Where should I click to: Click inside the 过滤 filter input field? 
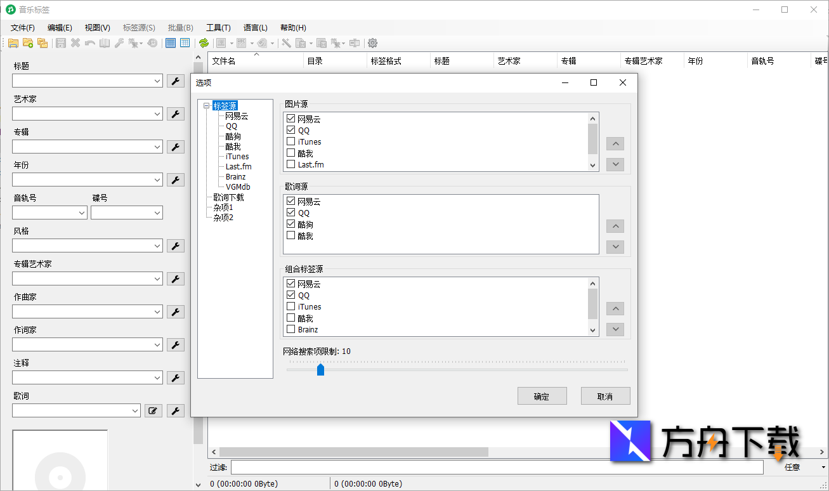tap(444, 467)
